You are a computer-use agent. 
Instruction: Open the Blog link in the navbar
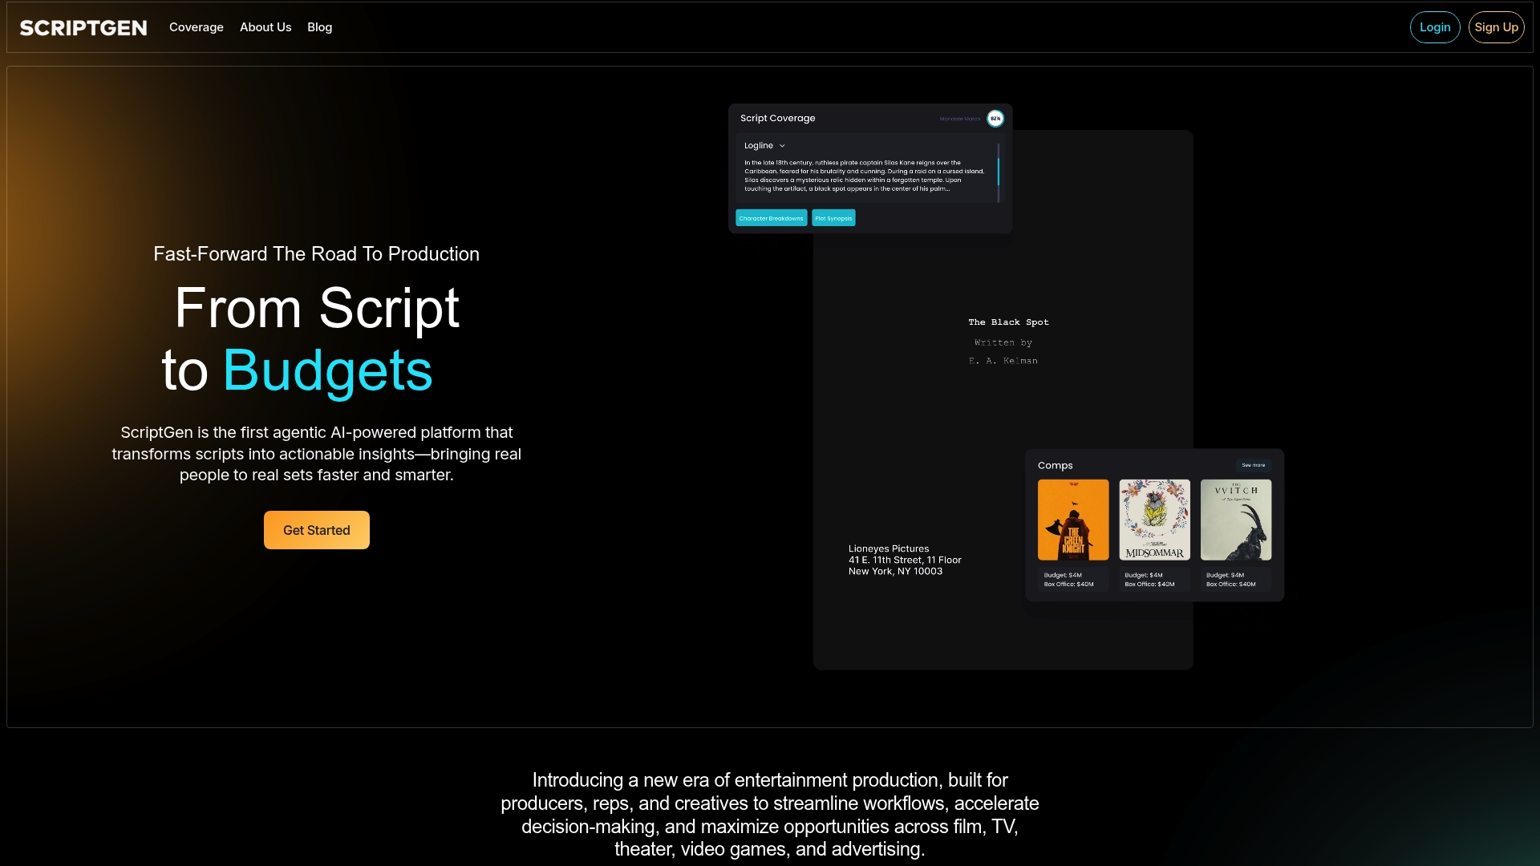319,27
